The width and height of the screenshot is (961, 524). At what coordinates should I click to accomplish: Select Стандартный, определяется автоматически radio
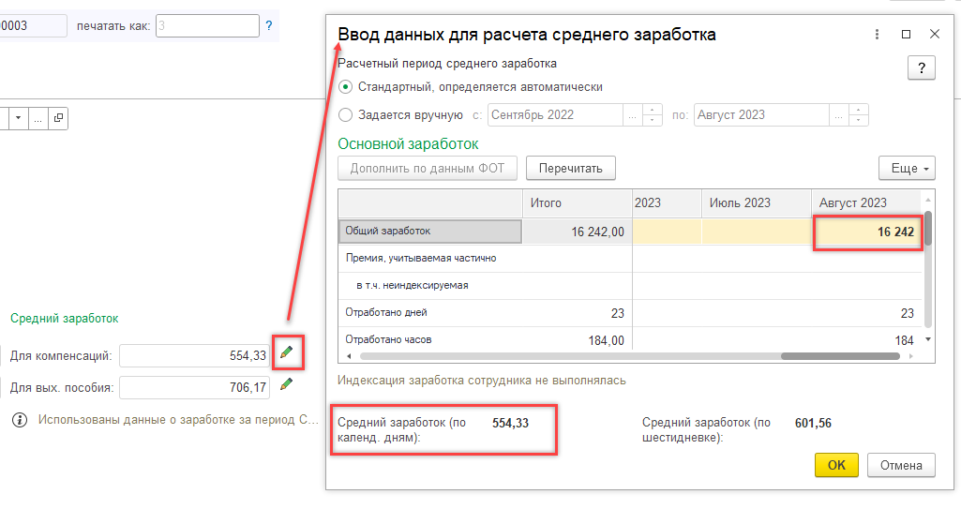pos(346,86)
